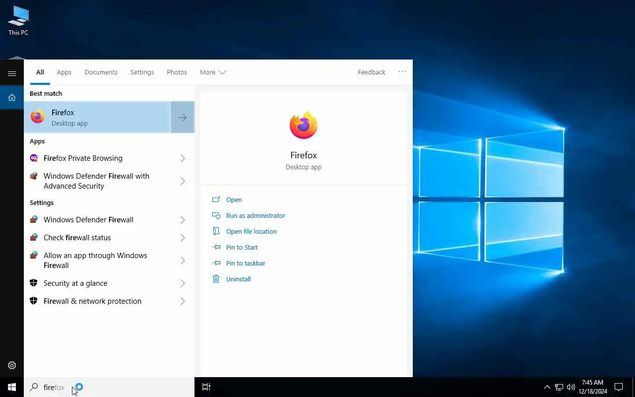Image resolution: width=635 pixels, height=397 pixels.
Task: Click the large Firefox logo in preview pane
Action: (x=304, y=125)
